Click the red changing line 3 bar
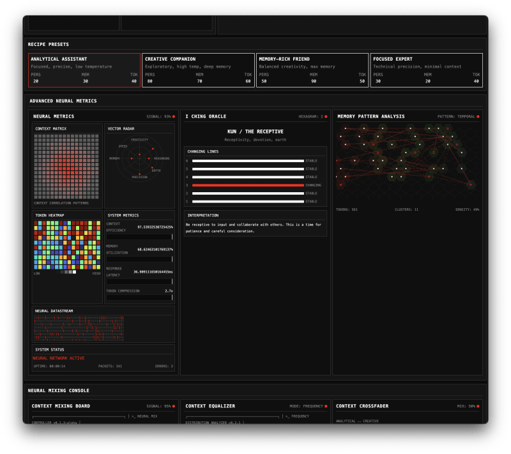The image size is (511, 454). coord(248,185)
